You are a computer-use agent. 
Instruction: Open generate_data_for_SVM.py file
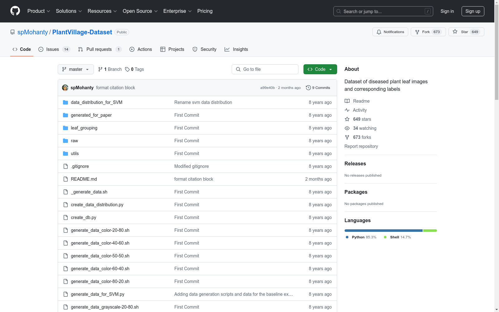(98, 294)
